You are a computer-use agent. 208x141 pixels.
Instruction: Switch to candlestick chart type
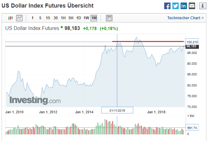point(11,18)
